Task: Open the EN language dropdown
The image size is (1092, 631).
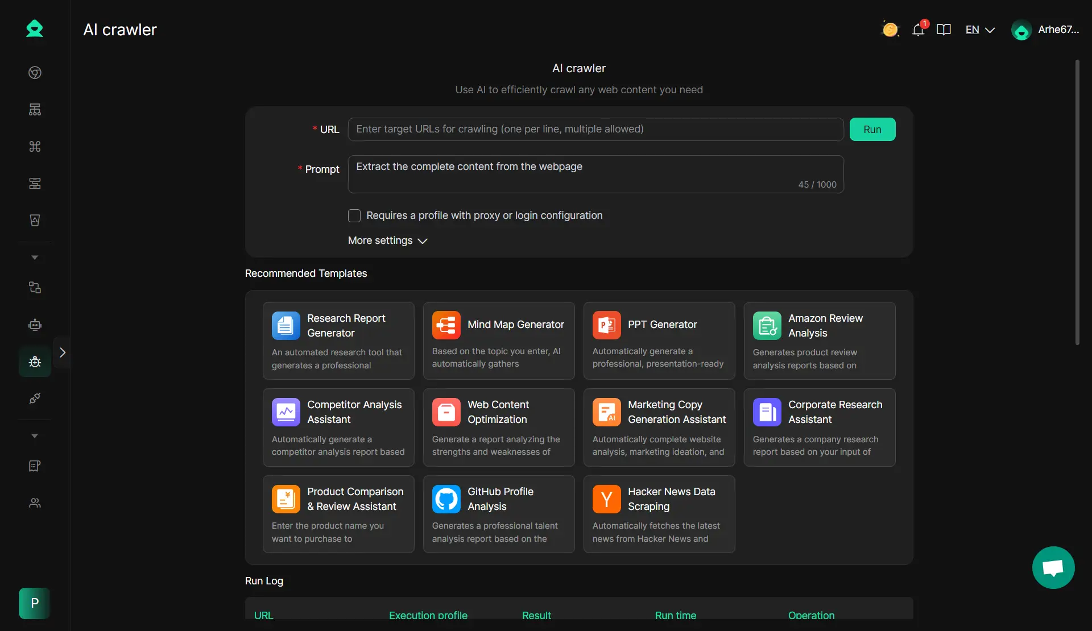Action: (979, 30)
